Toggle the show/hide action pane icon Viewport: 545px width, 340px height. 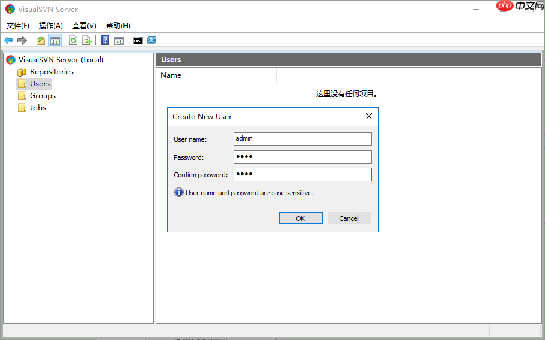click(x=119, y=41)
